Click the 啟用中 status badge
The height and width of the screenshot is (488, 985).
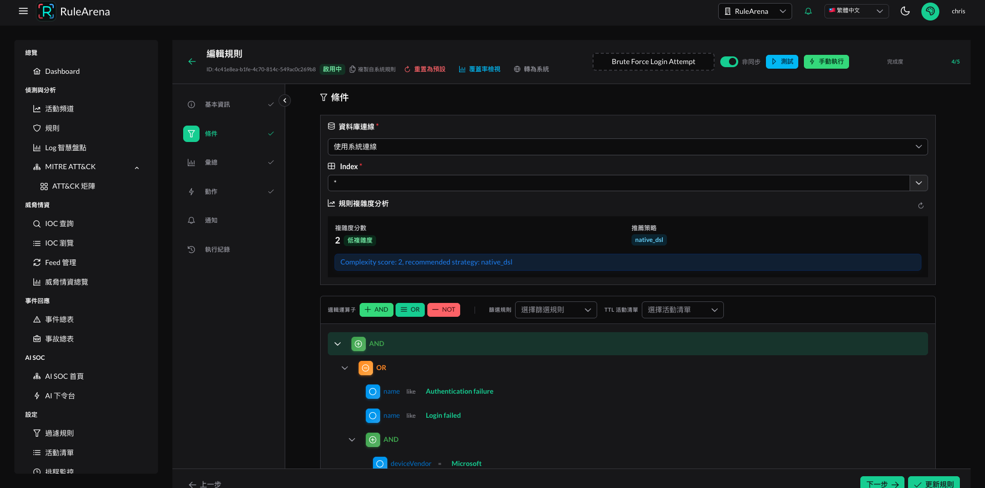[x=332, y=69]
